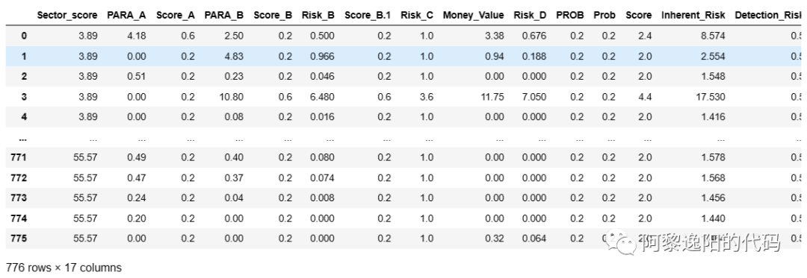
Task: Select the PARA_A column header
Action: (126, 16)
